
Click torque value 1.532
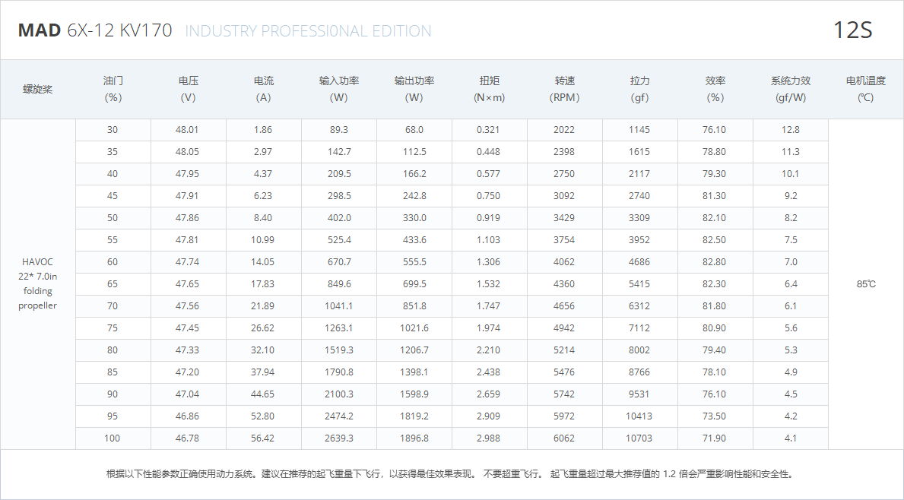click(488, 284)
